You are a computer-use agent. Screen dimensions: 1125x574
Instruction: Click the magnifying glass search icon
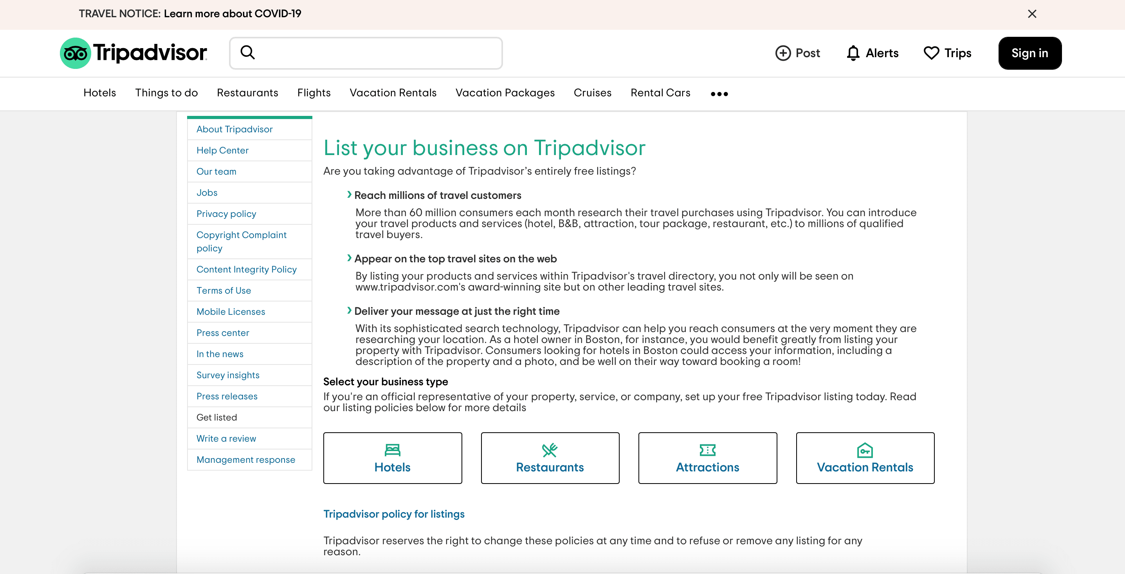click(248, 52)
